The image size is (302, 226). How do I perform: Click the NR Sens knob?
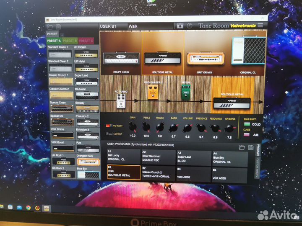coord(229,129)
